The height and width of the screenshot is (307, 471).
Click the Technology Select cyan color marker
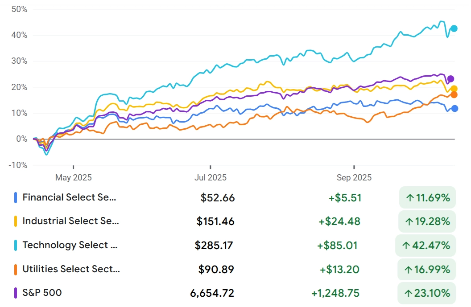[x=16, y=245]
